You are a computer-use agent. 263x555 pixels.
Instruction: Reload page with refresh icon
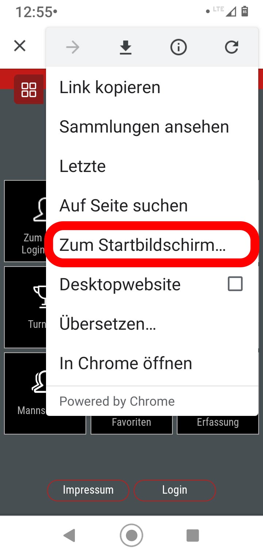[x=232, y=47]
